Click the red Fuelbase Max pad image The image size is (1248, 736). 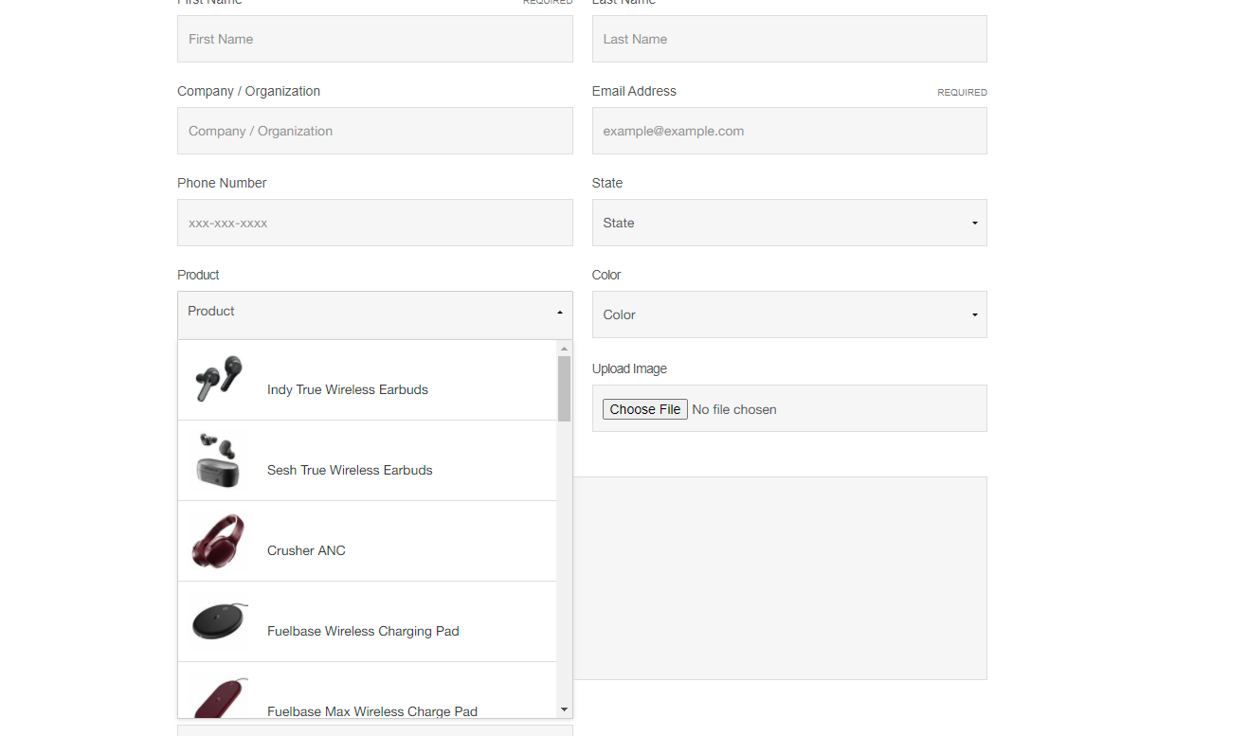tap(220, 697)
